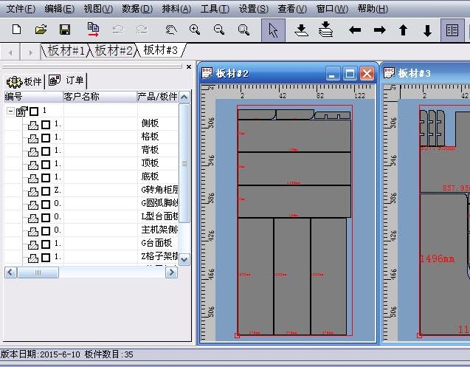The width and height of the screenshot is (470, 367).
Task: Click the zoom out magnifier
Action: click(219, 30)
